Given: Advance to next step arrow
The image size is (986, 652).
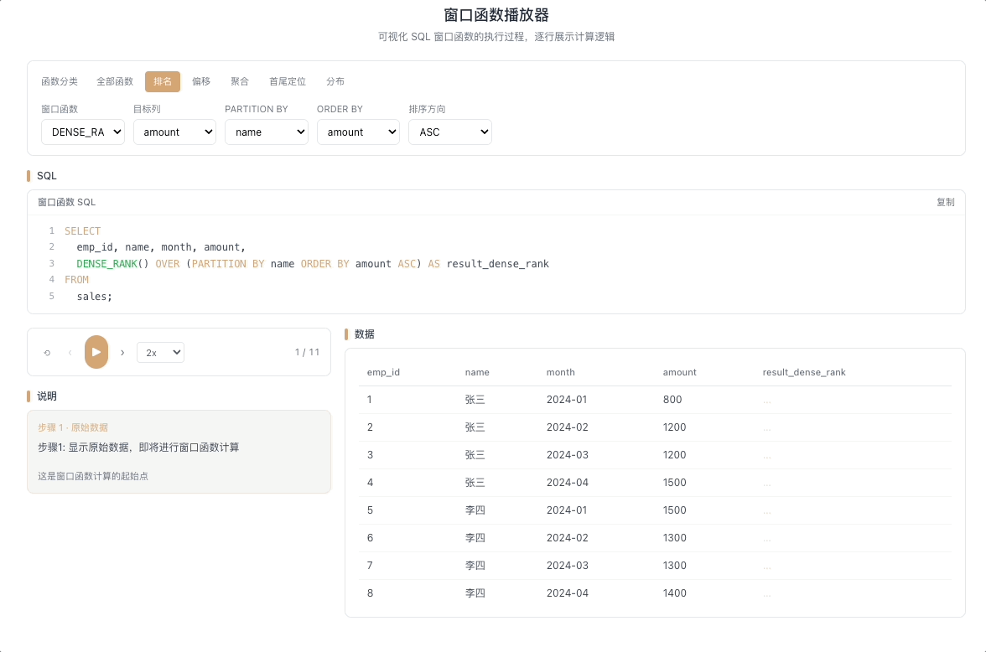Looking at the screenshot, I should pos(122,353).
